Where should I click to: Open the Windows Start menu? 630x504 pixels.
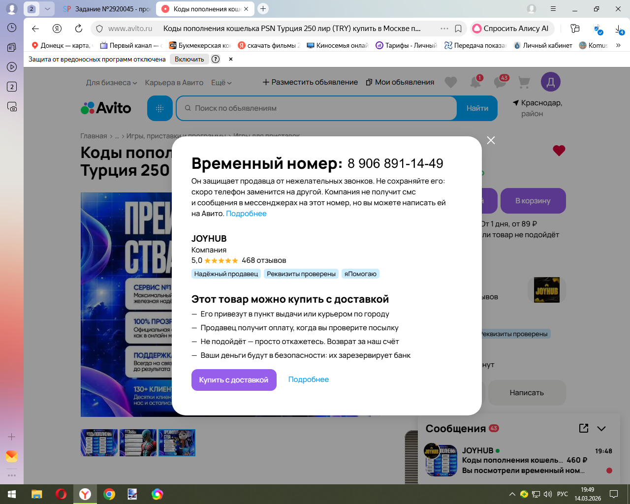click(x=12, y=494)
